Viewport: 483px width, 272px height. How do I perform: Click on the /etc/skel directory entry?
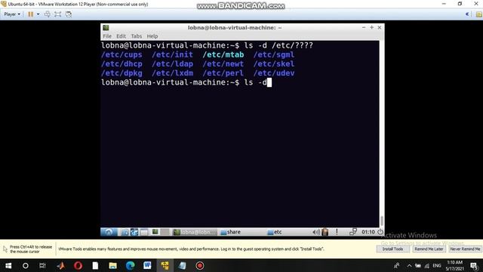(274, 63)
